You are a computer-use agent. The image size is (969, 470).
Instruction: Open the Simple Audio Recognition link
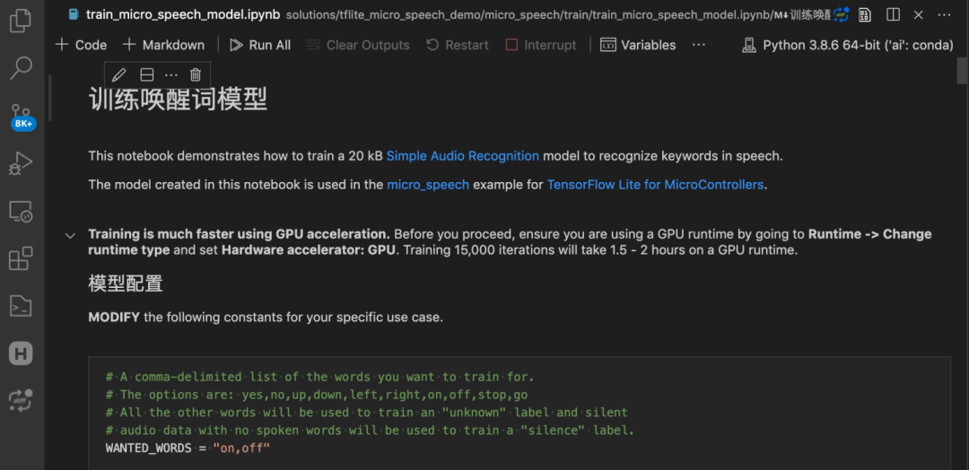pyautogui.click(x=462, y=156)
